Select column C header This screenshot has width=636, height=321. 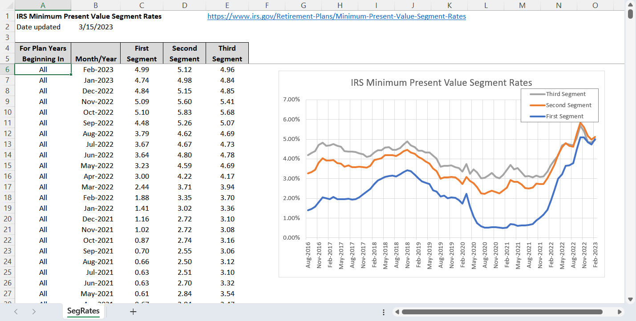[x=142, y=5]
